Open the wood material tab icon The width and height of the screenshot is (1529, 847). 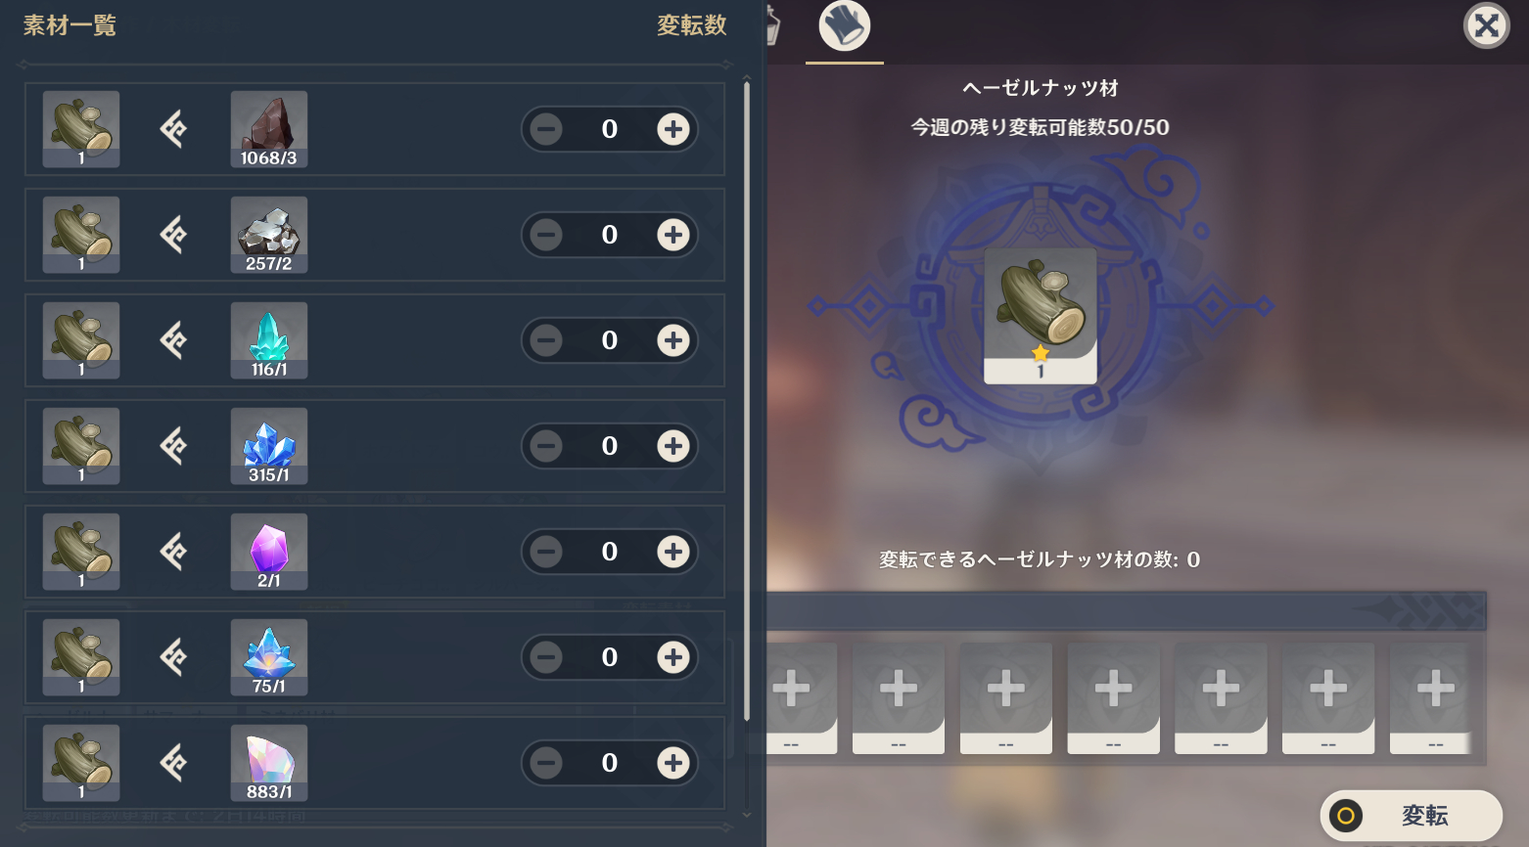845,26
